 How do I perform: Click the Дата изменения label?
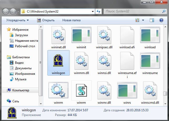(x=54, y=110)
